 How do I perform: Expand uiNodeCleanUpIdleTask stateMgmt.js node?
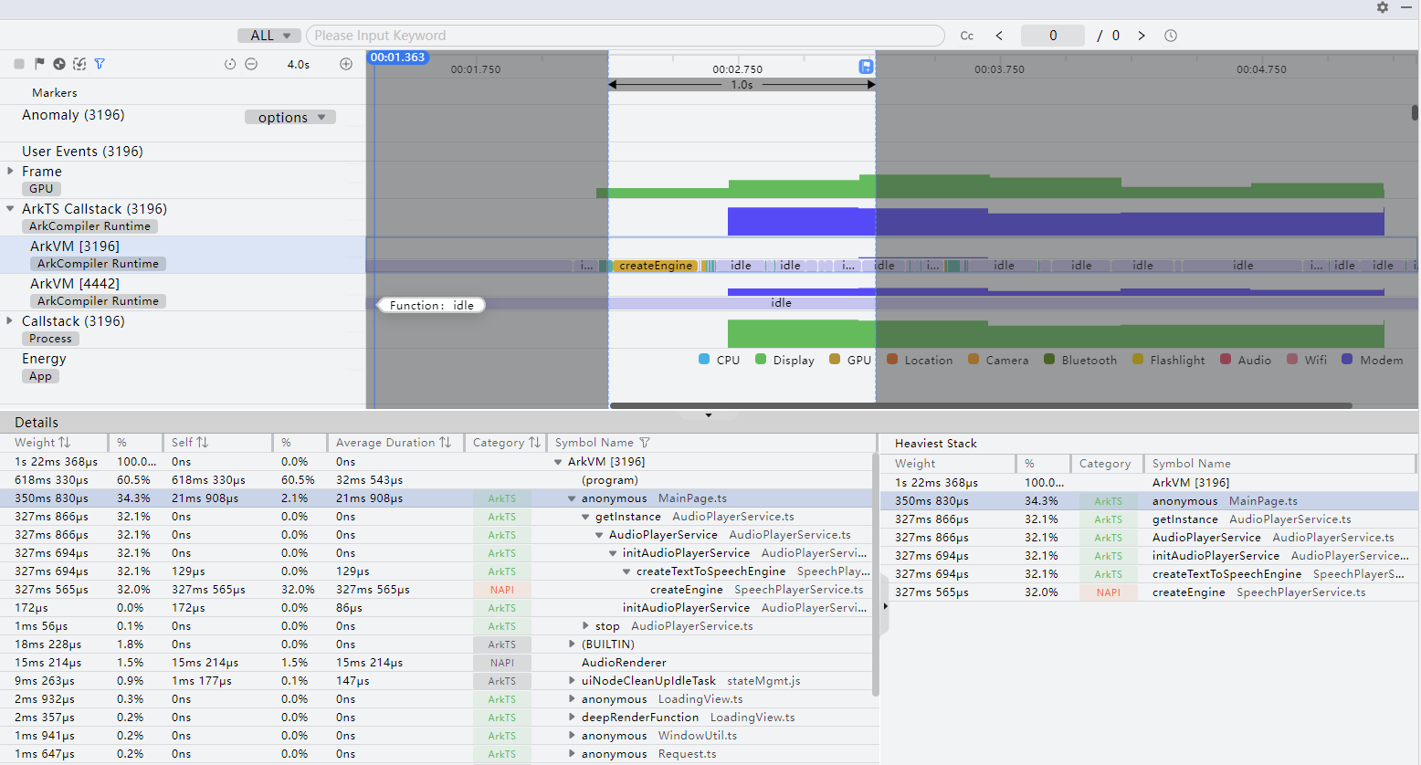click(x=572, y=681)
